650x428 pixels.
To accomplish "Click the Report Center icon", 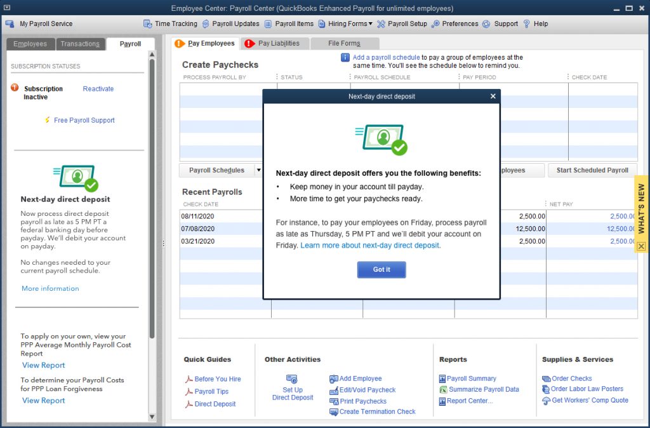I will [442, 401].
